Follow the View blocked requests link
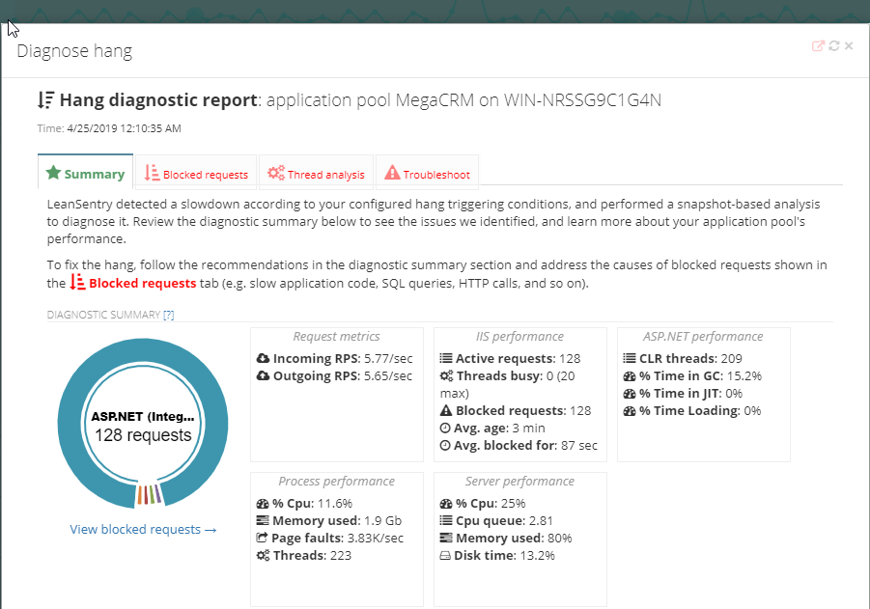Screen dimensions: 870x609 pos(143,529)
